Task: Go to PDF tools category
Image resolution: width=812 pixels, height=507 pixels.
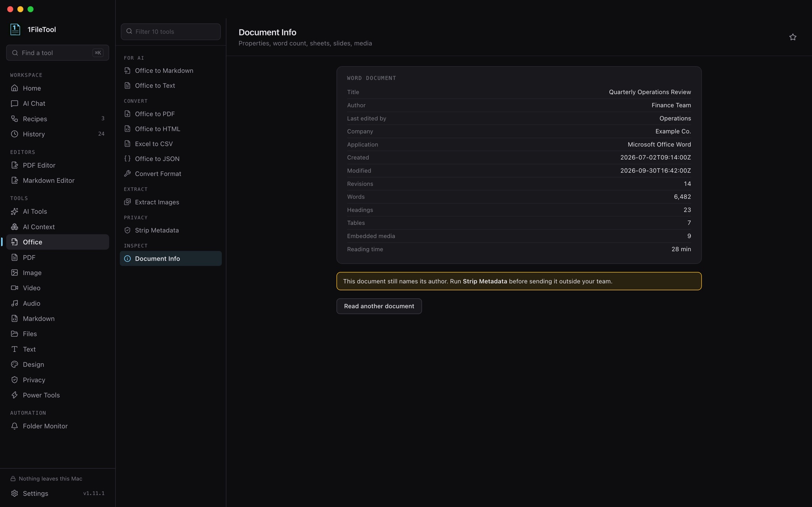Action: [57, 257]
